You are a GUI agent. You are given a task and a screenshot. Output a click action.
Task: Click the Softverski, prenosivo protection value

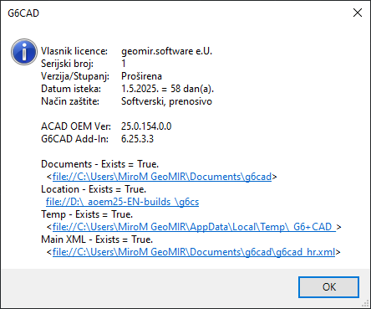click(x=166, y=101)
